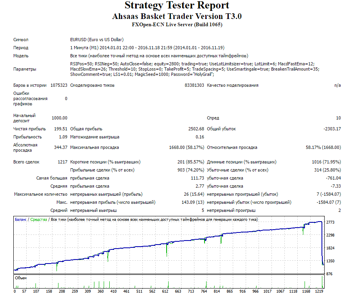Click the Объем volume panel label

(21, 278)
